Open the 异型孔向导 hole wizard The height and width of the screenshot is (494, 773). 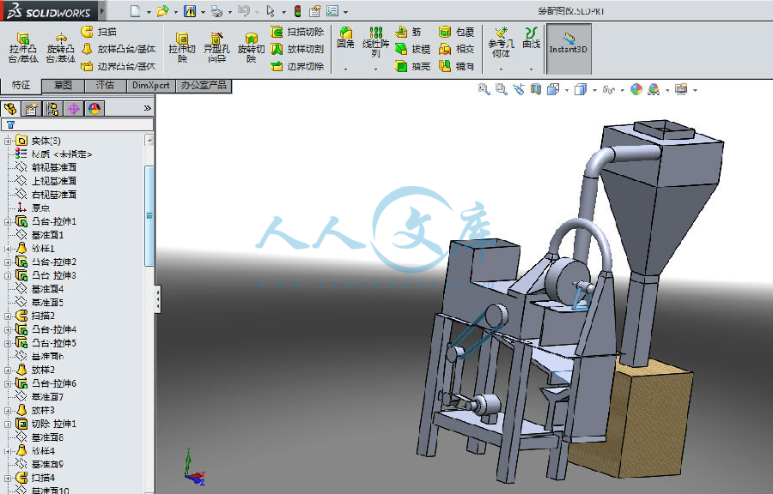216,47
